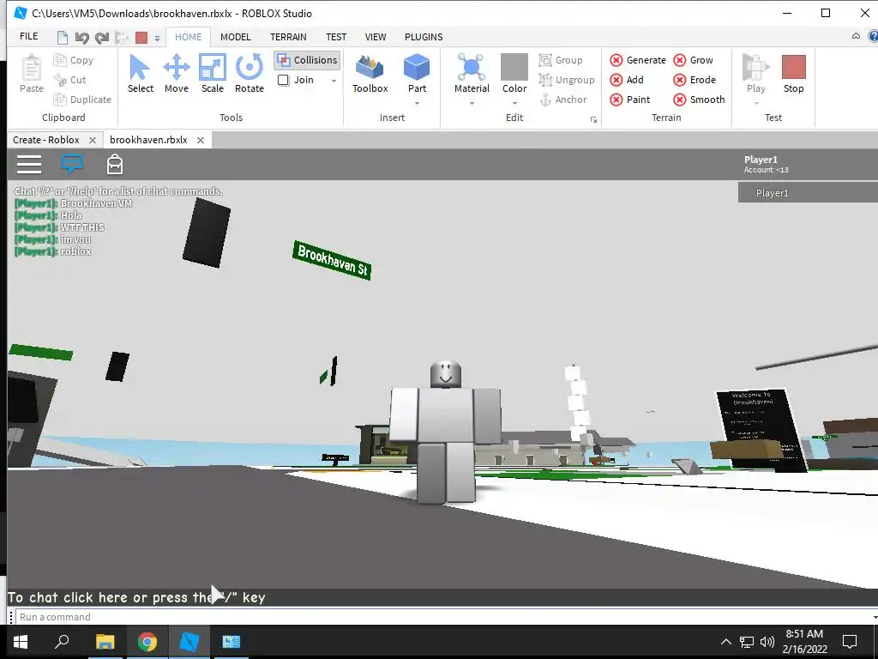Click the Add terrain tool
878x659 pixels.
pyautogui.click(x=627, y=80)
